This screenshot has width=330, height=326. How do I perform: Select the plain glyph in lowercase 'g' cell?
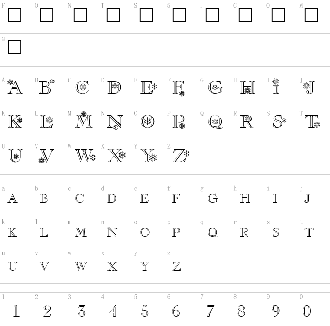pos(213,198)
